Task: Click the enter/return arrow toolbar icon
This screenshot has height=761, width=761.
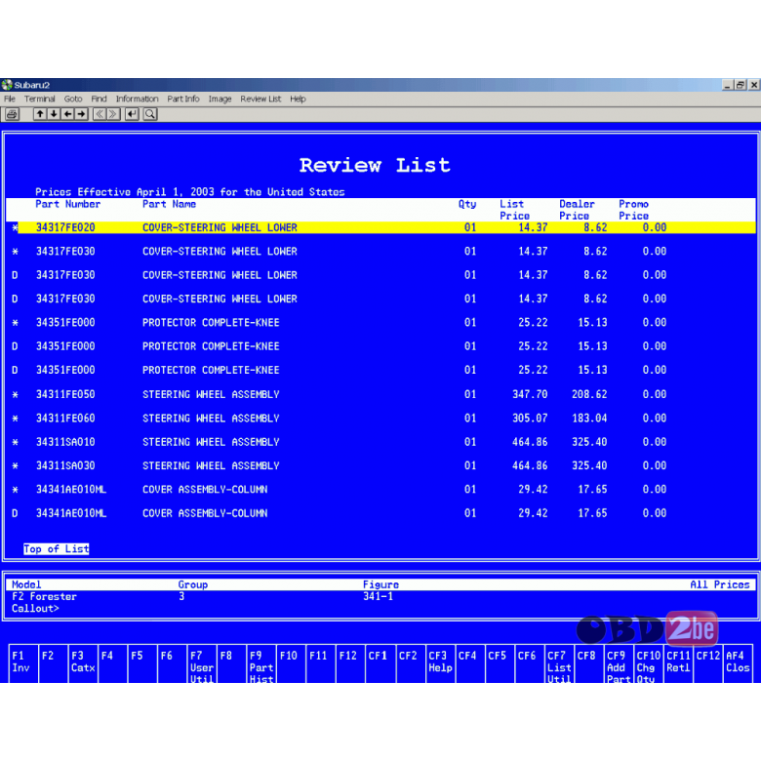Action: click(132, 114)
